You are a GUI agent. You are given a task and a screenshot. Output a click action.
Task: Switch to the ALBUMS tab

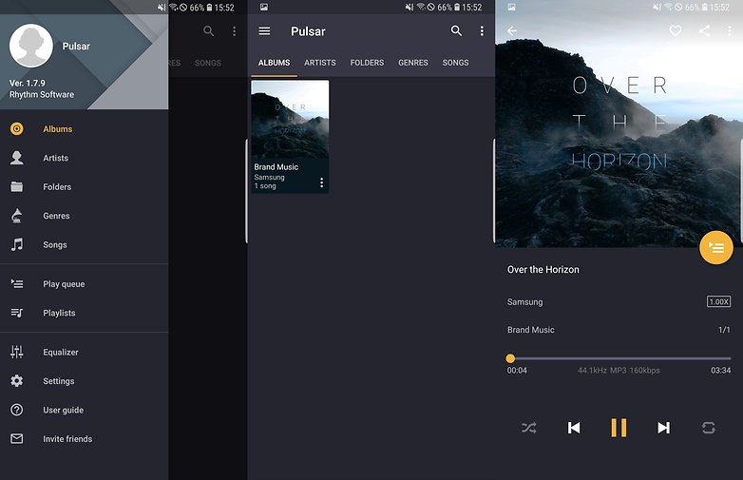tap(274, 63)
